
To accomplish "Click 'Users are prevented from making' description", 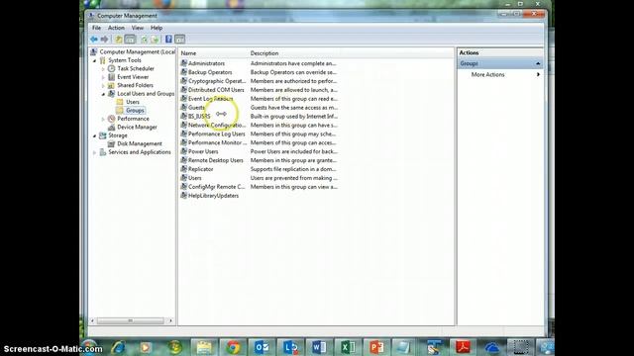I will [294, 178].
